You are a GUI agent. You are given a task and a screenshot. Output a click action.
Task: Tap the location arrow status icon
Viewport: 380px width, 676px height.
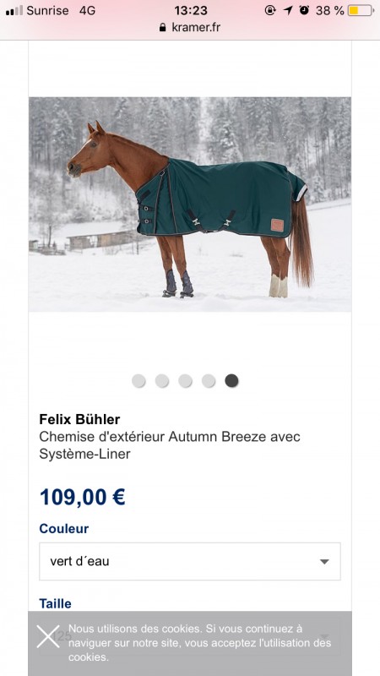pyautogui.click(x=288, y=10)
